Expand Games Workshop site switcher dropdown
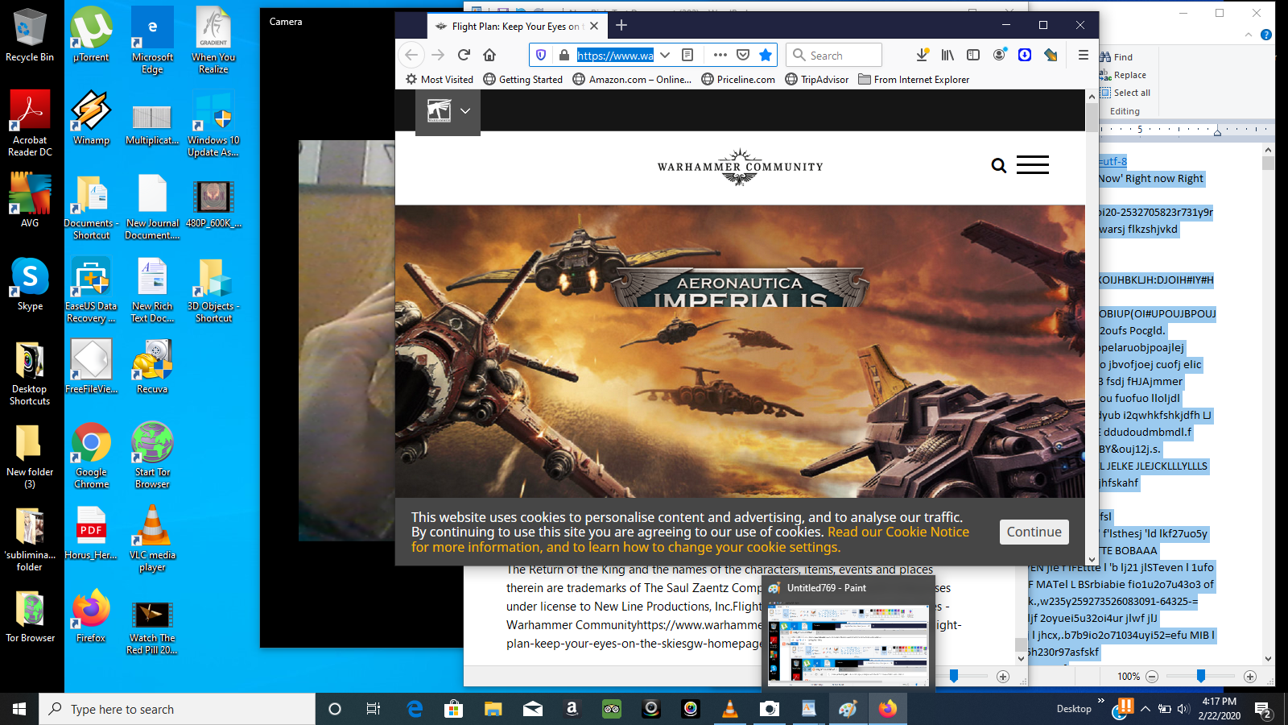1288x725 pixels. click(464, 111)
